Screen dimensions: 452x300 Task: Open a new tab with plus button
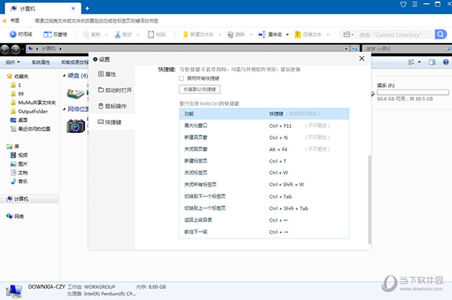point(87,8)
